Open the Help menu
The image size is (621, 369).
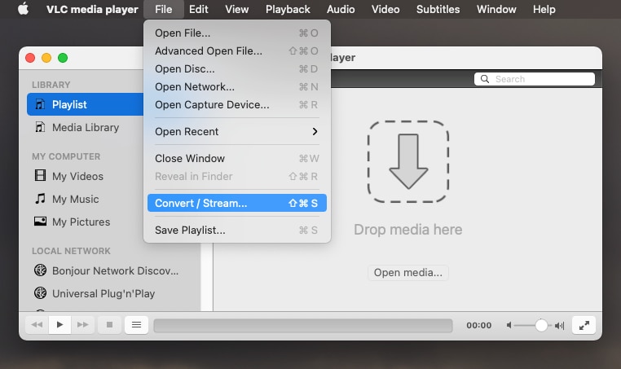point(544,9)
